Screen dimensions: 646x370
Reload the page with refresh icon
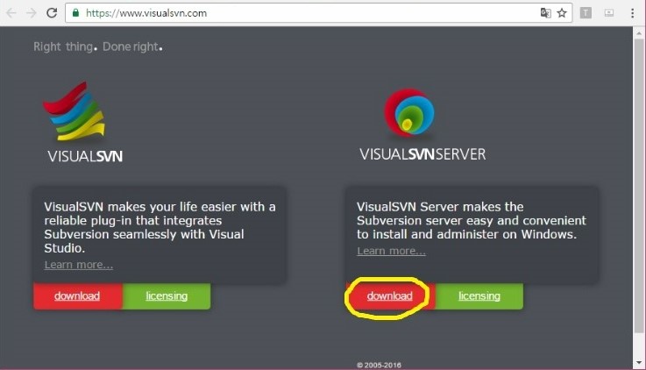[52, 13]
